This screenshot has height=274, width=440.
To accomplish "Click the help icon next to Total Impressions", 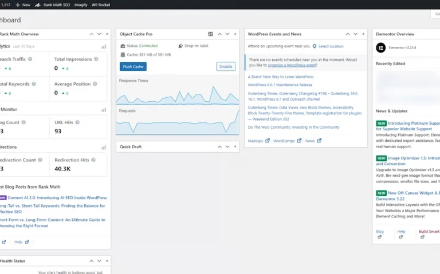I will [96, 59].
